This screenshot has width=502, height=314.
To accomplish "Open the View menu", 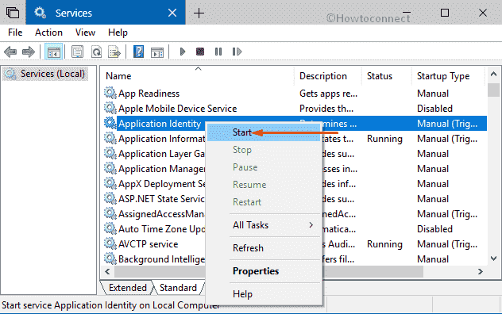I will (x=85, y=33).
